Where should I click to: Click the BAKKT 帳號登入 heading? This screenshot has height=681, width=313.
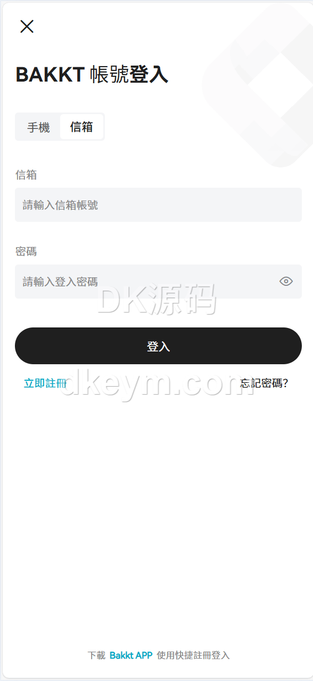[x=92, y=75]
